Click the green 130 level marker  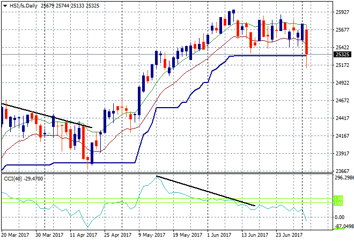[338, 198]
